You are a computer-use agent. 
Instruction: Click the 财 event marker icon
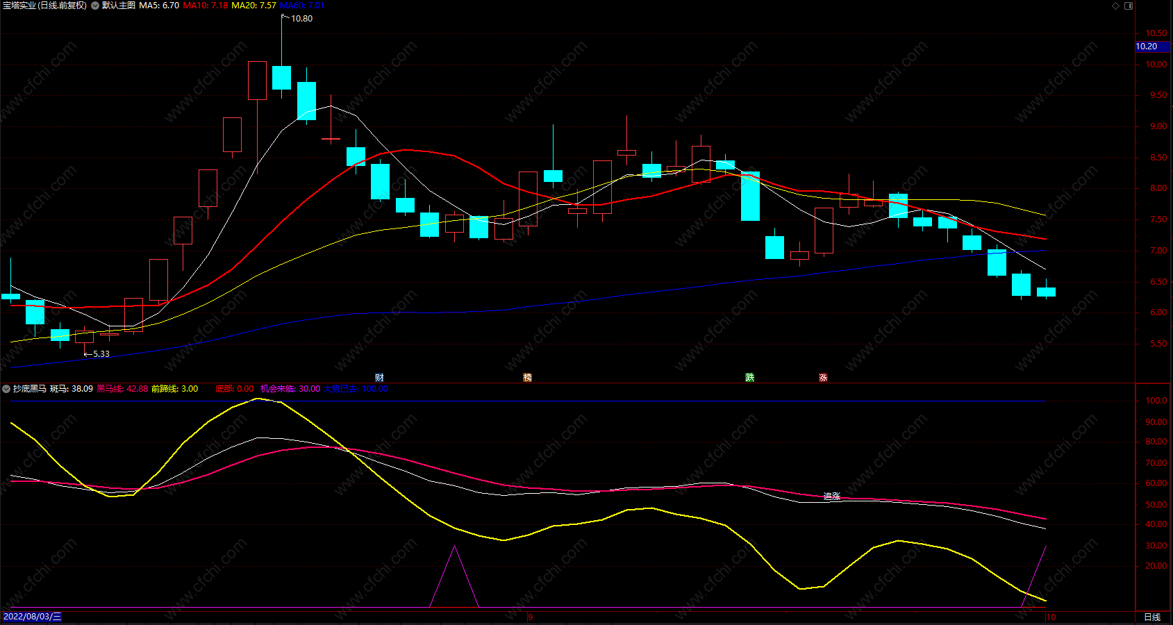[379, 377]
